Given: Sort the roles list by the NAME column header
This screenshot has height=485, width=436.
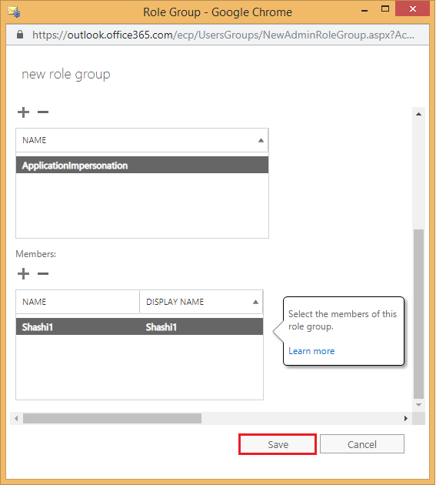Looking at the screenshot, I should coord(141,140).
